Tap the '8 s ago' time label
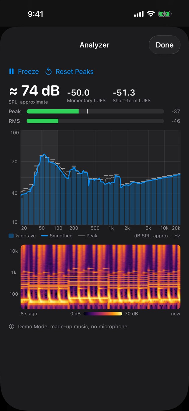The image size is (189, 411). 29,314
